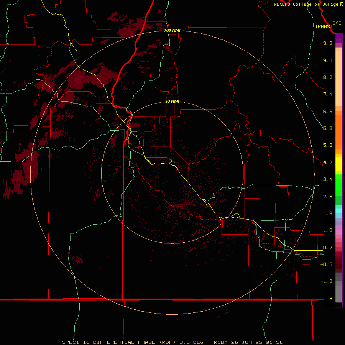Select the 5.0 scale value
The width and height of the screenshot is (345, 345).
pyautogui.click(x=328, y=145)
